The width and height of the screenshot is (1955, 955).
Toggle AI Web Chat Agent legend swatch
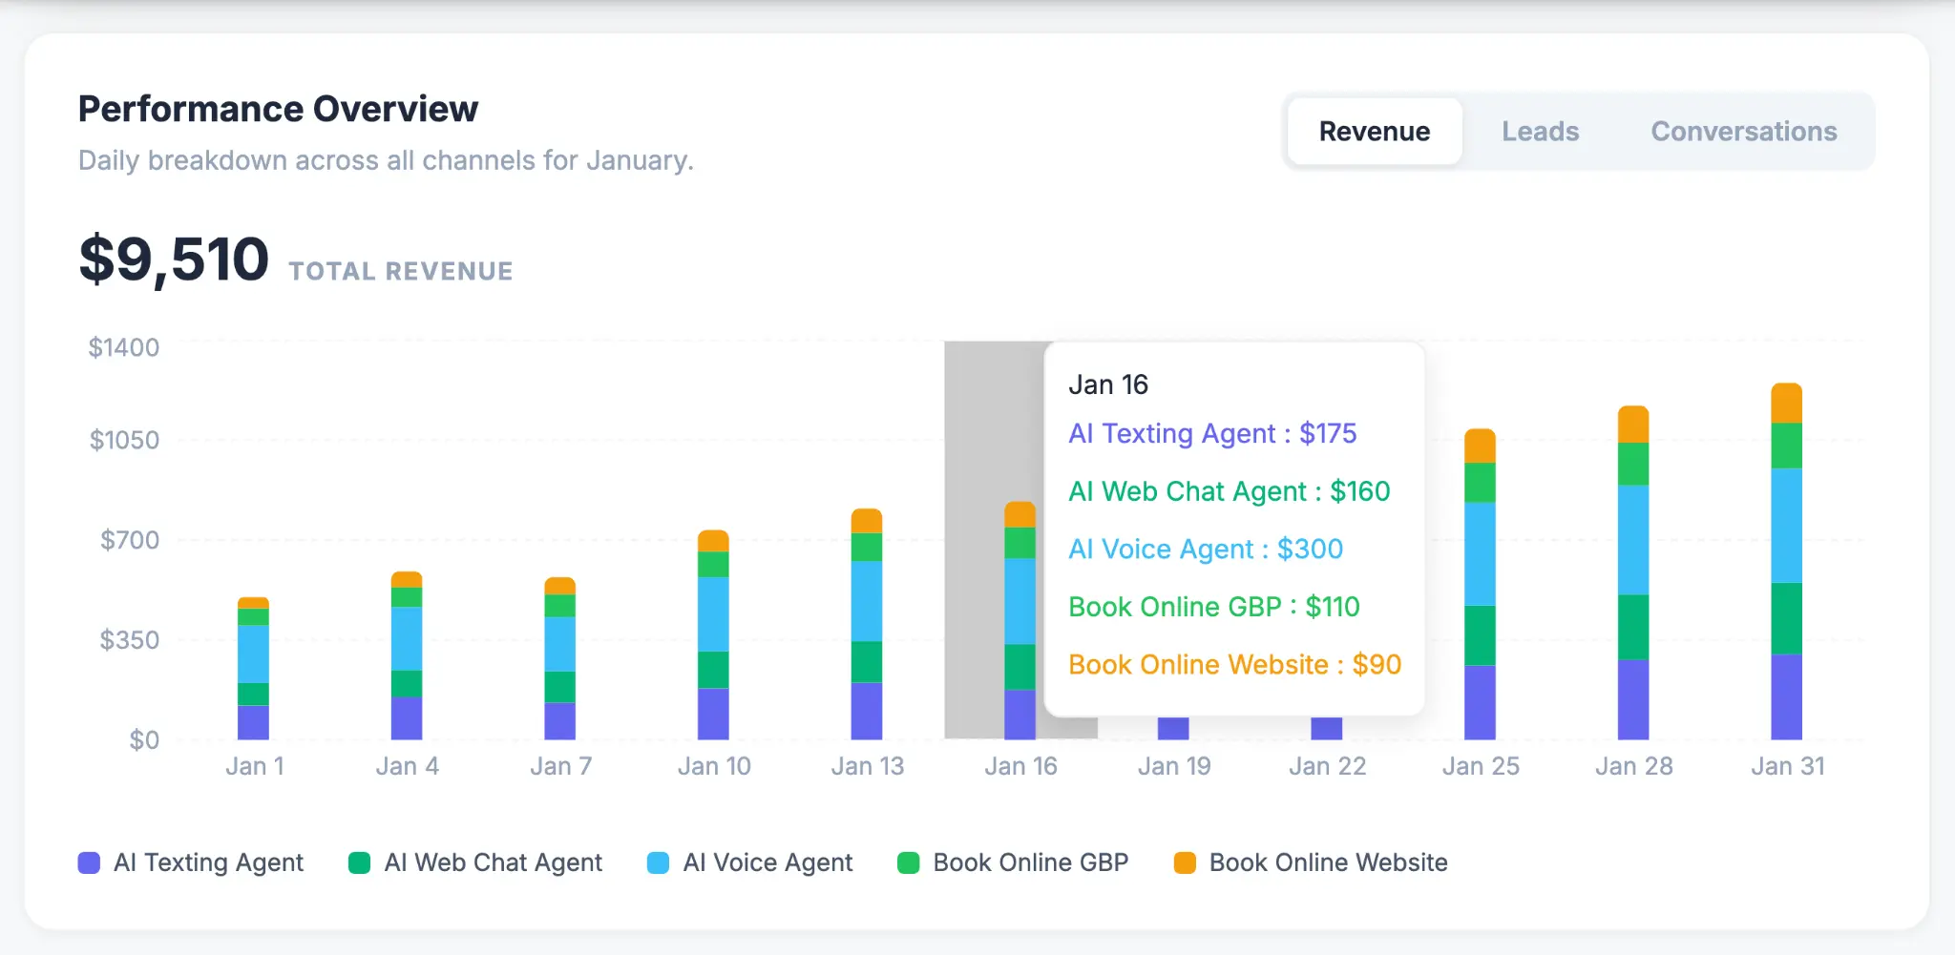click(x=359, y=862)
